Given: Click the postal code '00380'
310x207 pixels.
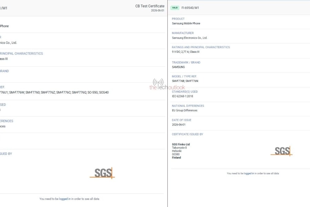Looking at the screenshot, I should 176,154.
